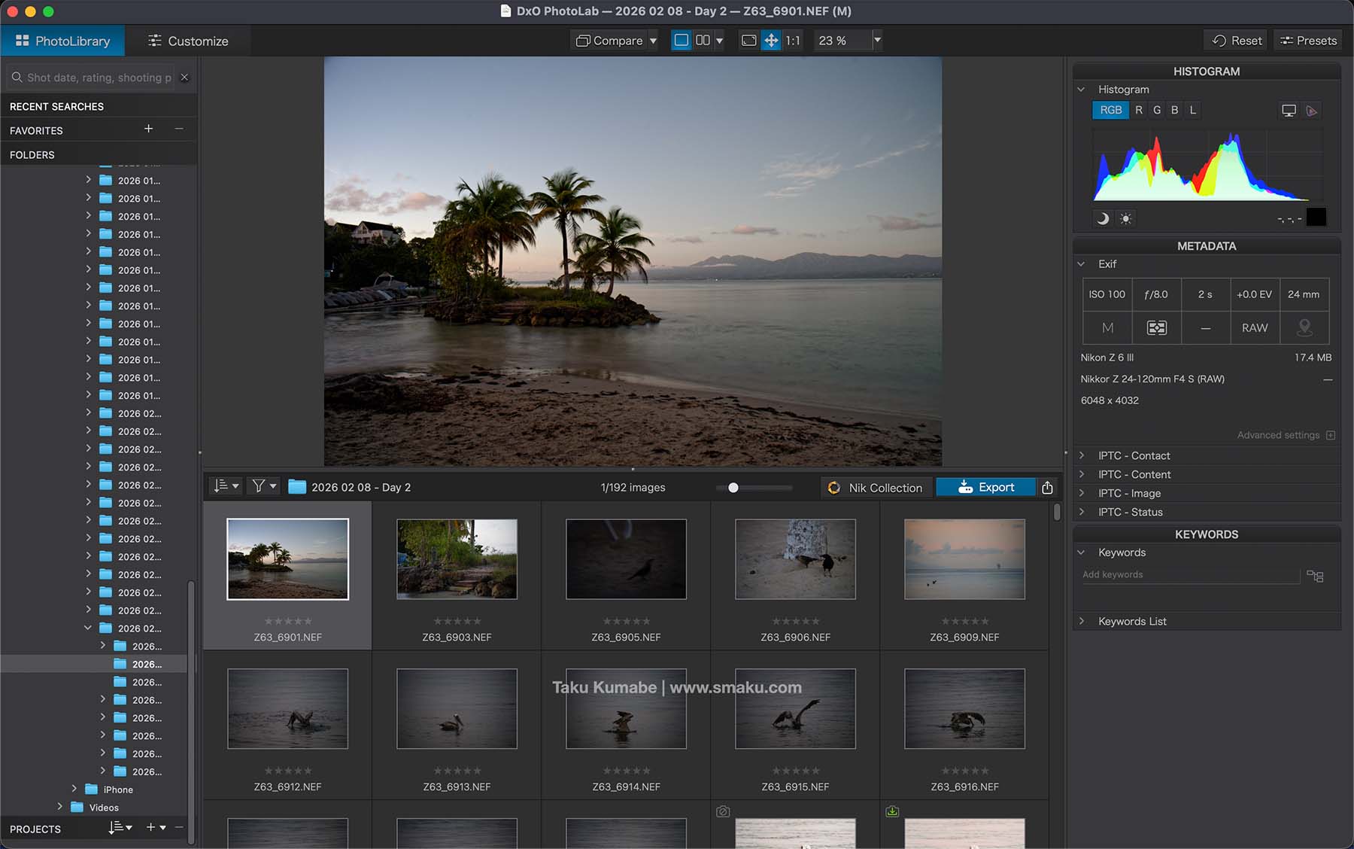Screen dimensions: 1354x849
Task: Click the Reset button
Action: [1237, 41]
